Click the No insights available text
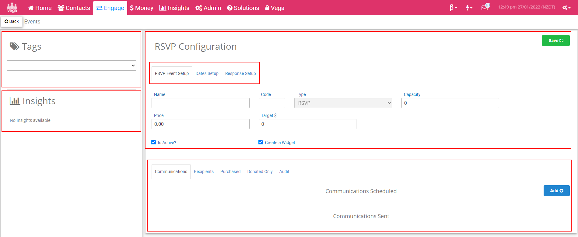The image size is (578, 237). coord(30,120)
